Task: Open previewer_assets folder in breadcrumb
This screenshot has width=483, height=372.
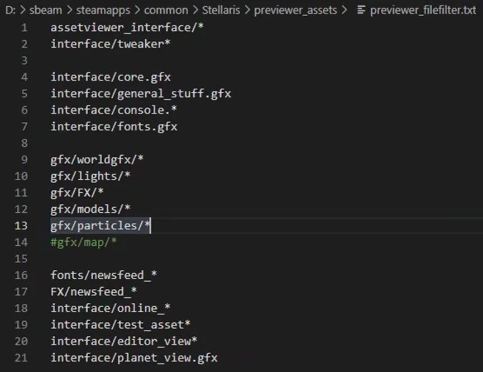Action: (x=296, y=10)
